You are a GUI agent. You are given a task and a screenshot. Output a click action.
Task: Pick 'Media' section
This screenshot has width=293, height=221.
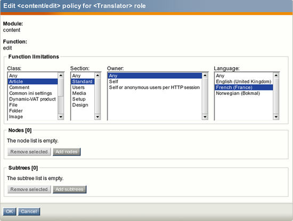click(x=83, y=93)
